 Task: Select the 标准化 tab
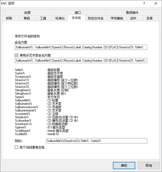pyautogui.click(x=60, y=18)
